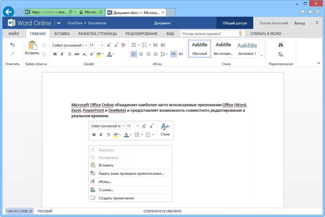The image size is (325, 217).
Task: Toggle bold Ж in mini toolbar
Action: [x=94, y=135]
